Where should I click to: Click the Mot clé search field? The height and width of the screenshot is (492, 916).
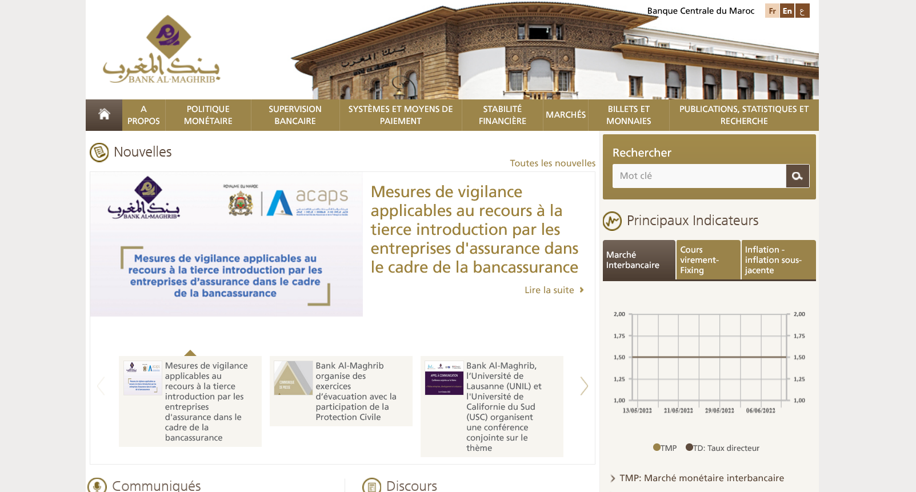699,176
